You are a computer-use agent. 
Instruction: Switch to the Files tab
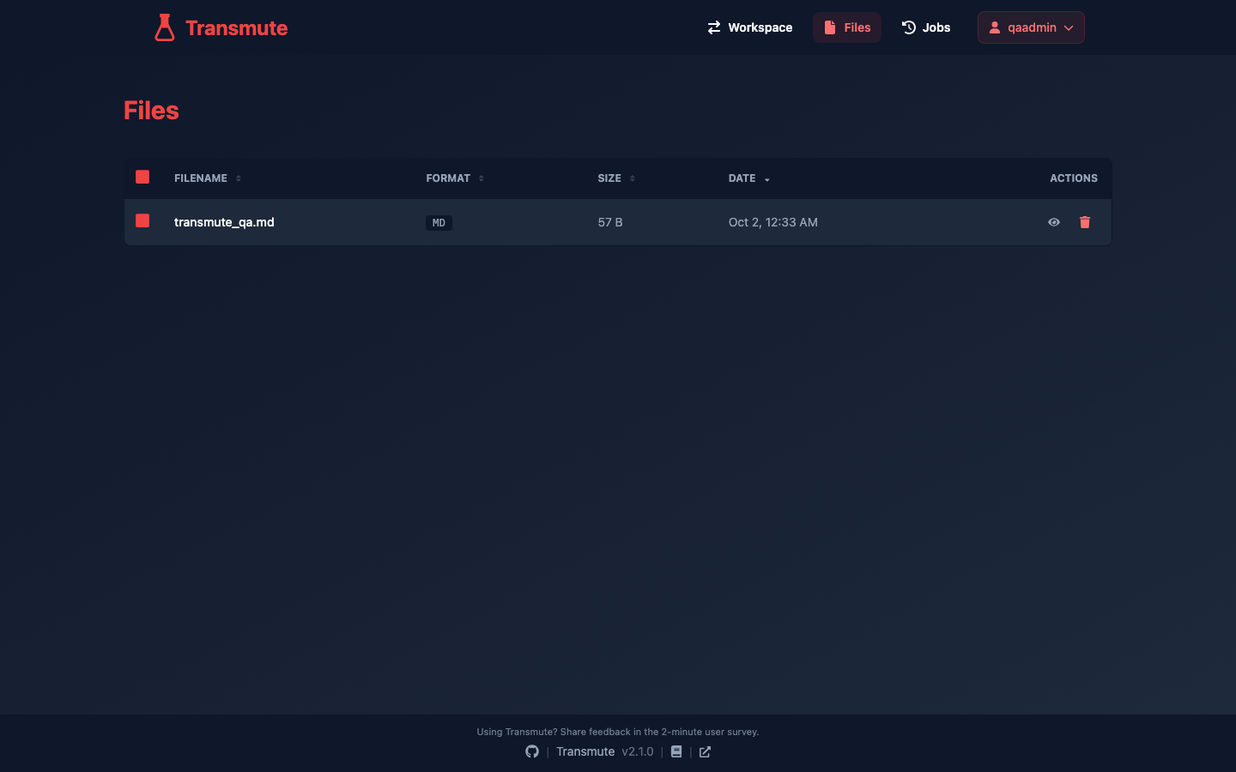pos(847,27)
